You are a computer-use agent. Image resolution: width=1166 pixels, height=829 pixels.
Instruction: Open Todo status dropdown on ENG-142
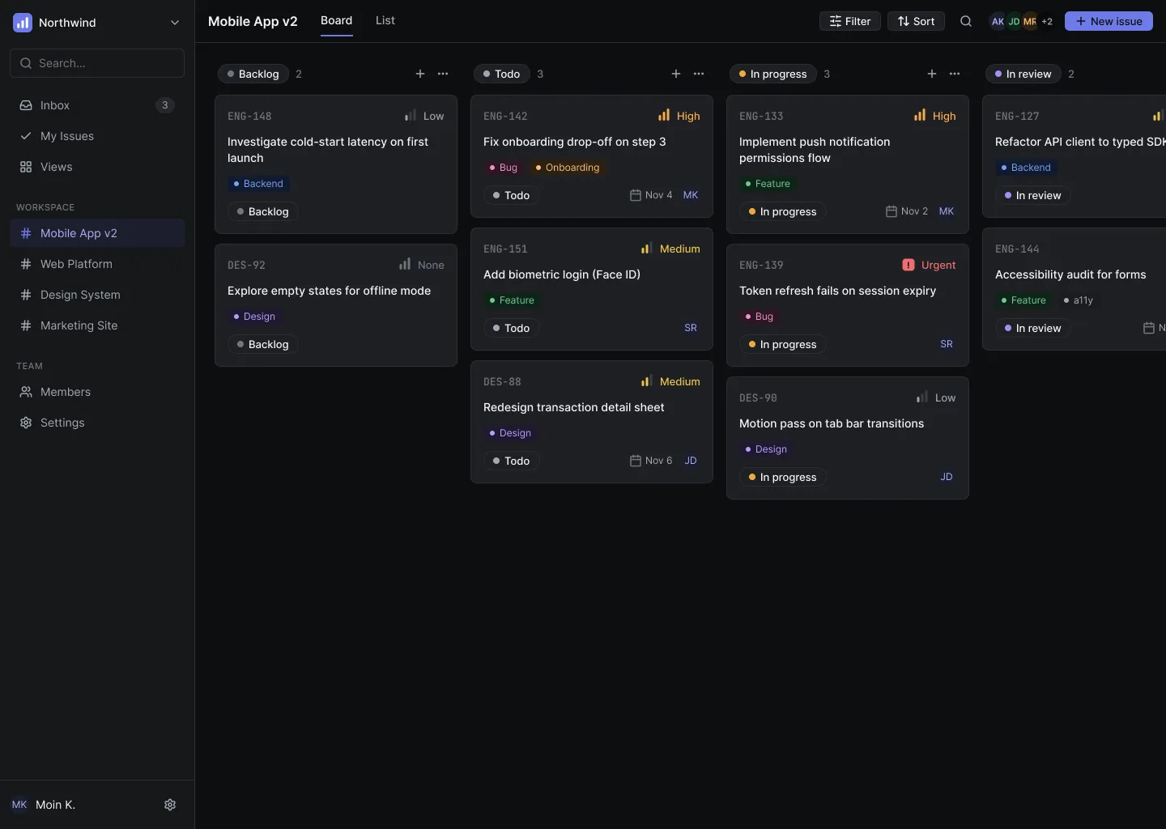pyautogui.click(x=512, y=195)
